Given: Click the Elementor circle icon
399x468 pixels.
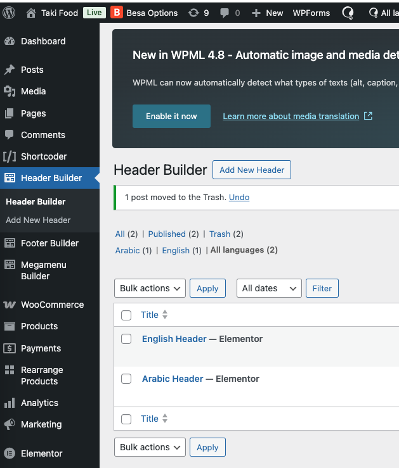Looking at the screenshot, I should point(10,453).
